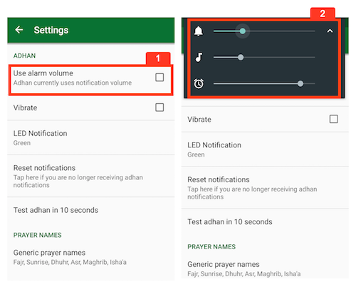The width and height of the screenshot is (356, 289).
Task: Open LED Notification option in right screen
Action: coord(265,149)
